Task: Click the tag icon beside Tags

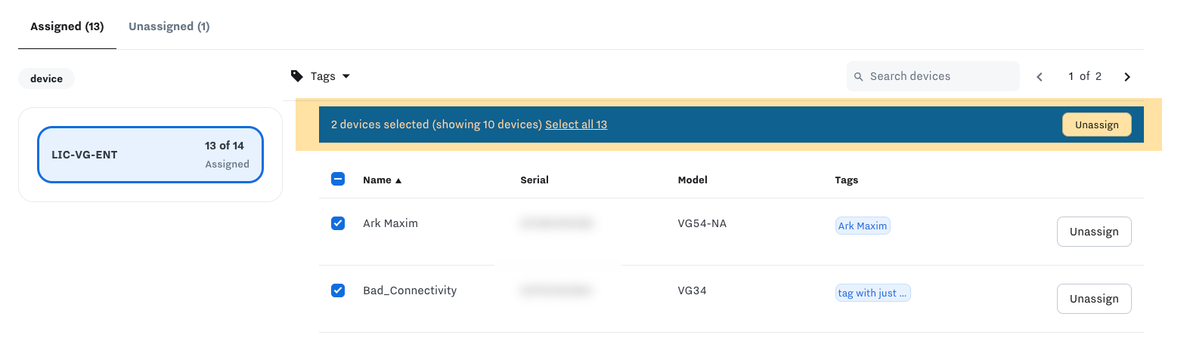Action: click(x=297, y=76)
